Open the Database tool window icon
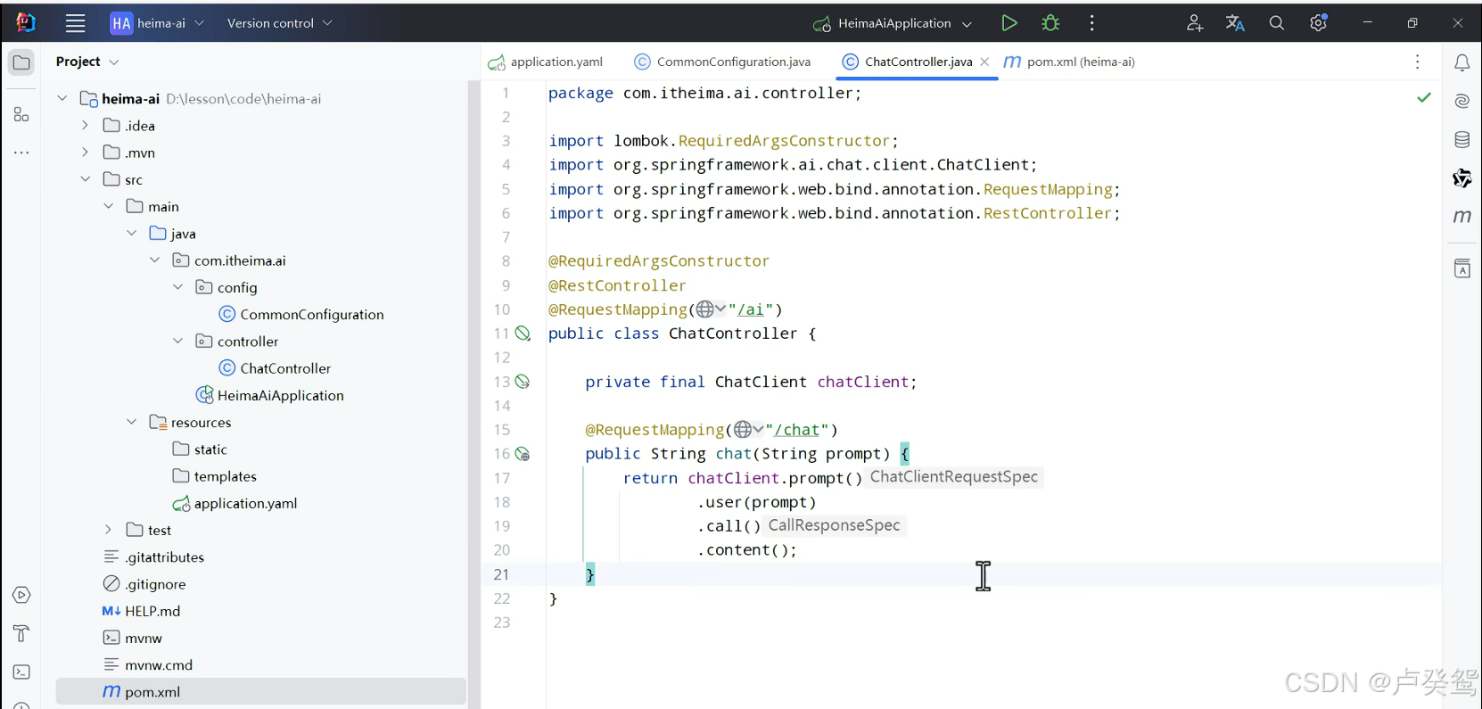Viewport: 1482px width, 709px height. (1462, 139)
